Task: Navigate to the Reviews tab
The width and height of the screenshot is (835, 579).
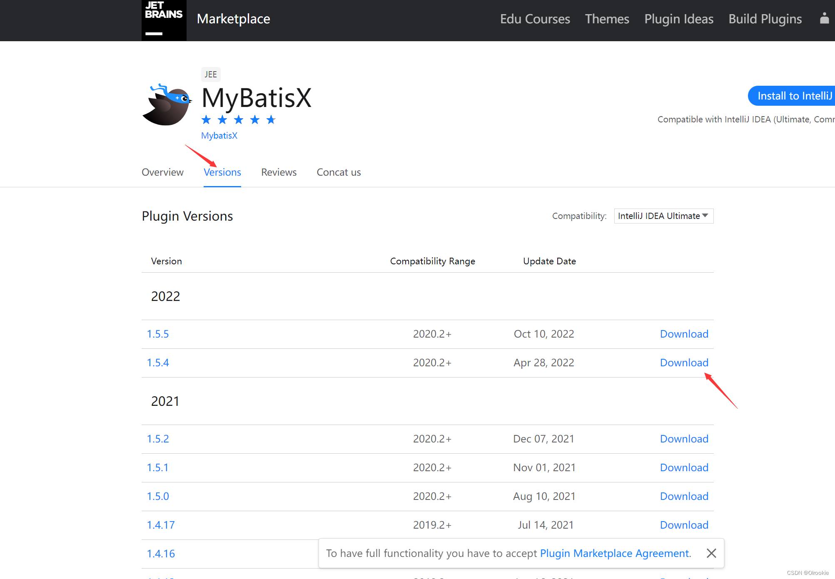Action: click(x=279, y=172)
